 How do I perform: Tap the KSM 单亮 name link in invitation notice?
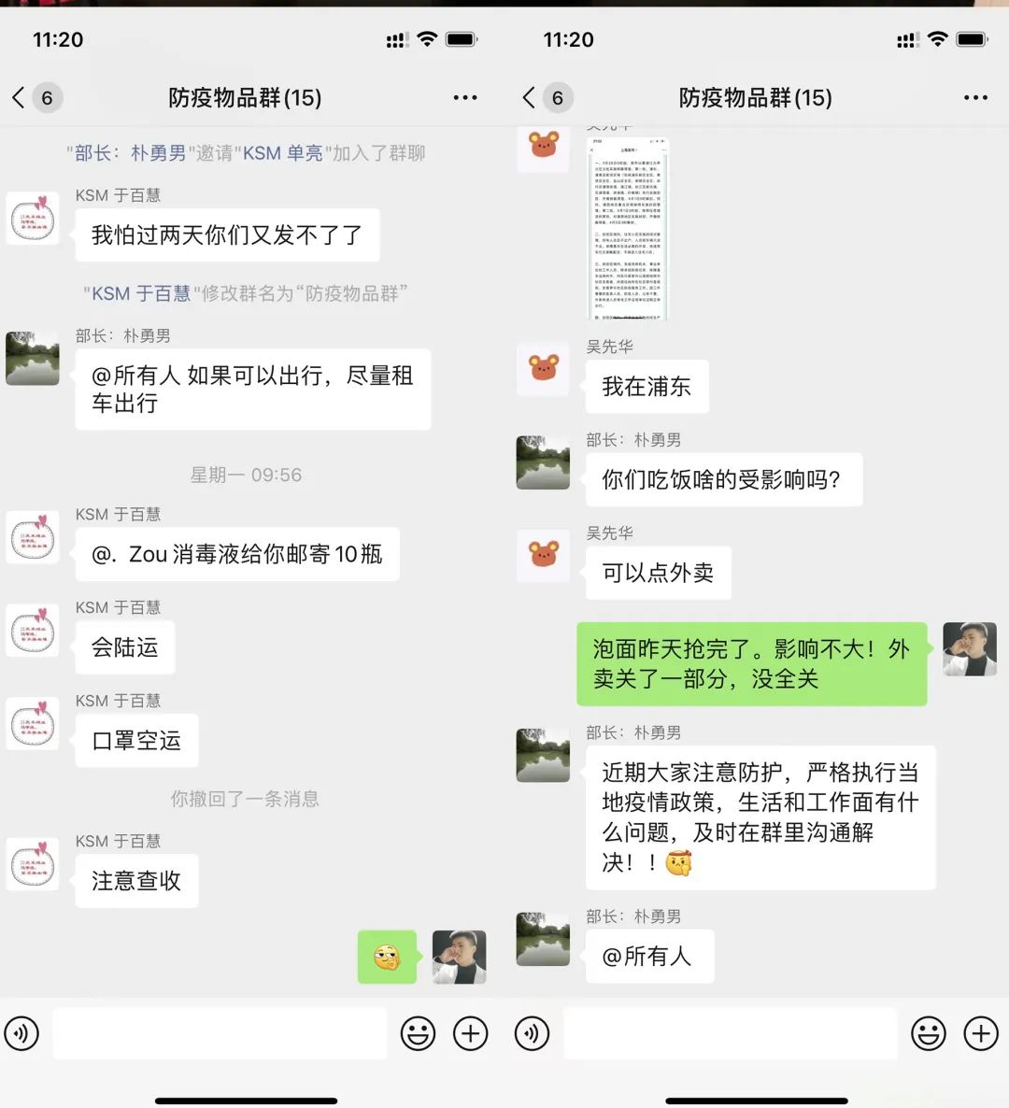pos(283,153)
